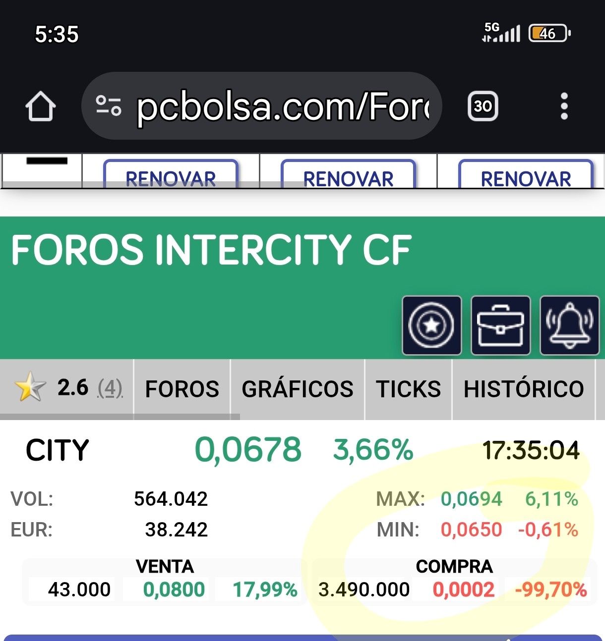Tap the VENTA price 0,0800
Viewport: 605px width, 641px height.
(x=174, y=589)
